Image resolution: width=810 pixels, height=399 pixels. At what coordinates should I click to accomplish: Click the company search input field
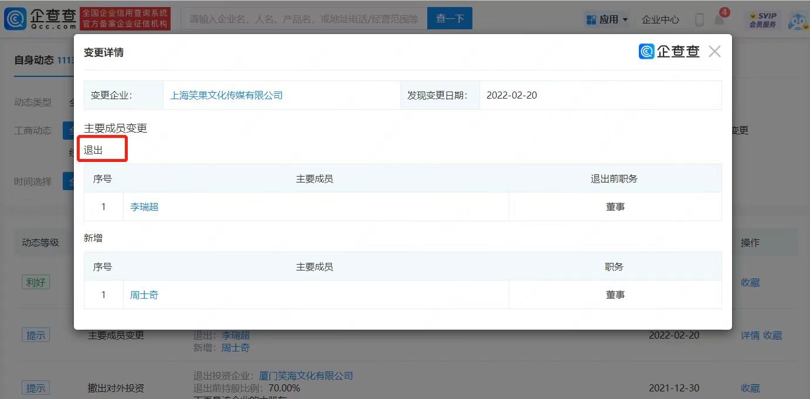[304, 19]
